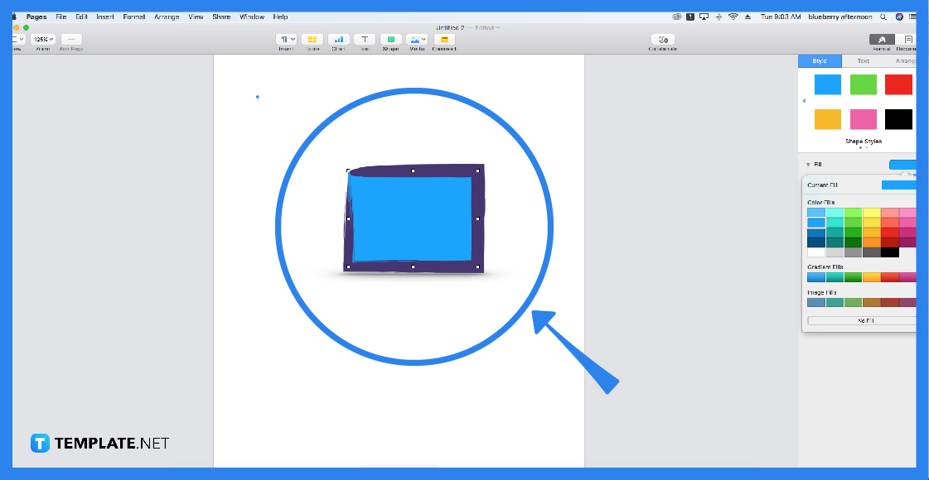Viewport: 929px width, 480px height.
Task: Open the Insert menu in menu bar
Action: [x=105, y=17]
